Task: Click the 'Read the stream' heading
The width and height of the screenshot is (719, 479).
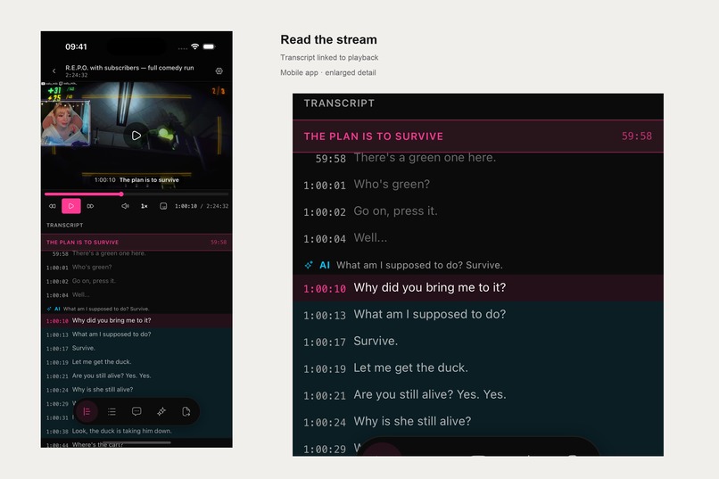Action: click(329, 39)
